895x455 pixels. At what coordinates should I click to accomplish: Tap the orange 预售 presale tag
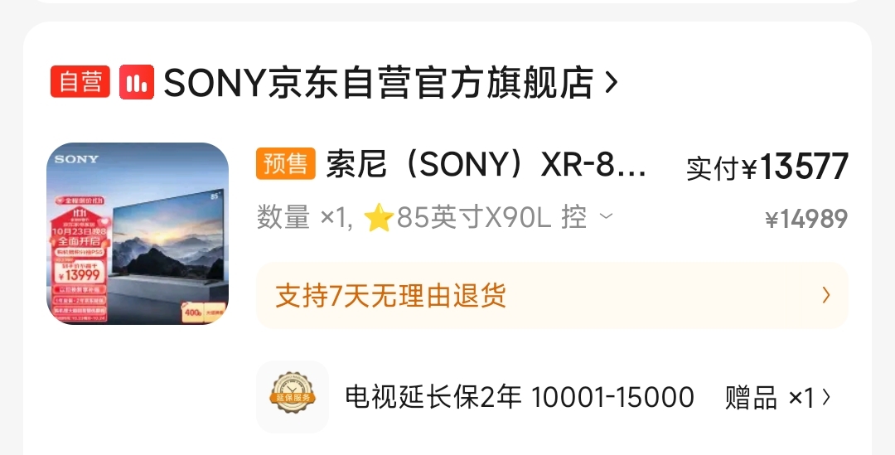(285, 164)
